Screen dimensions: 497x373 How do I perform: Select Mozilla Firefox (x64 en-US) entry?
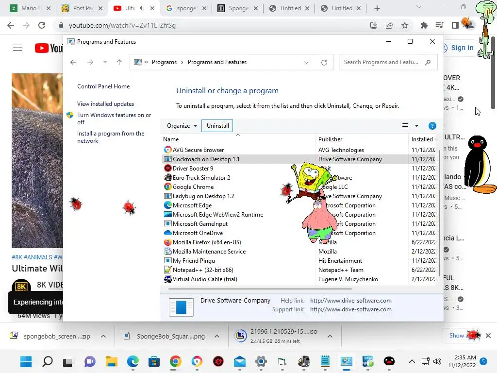[x=207, y=242]
